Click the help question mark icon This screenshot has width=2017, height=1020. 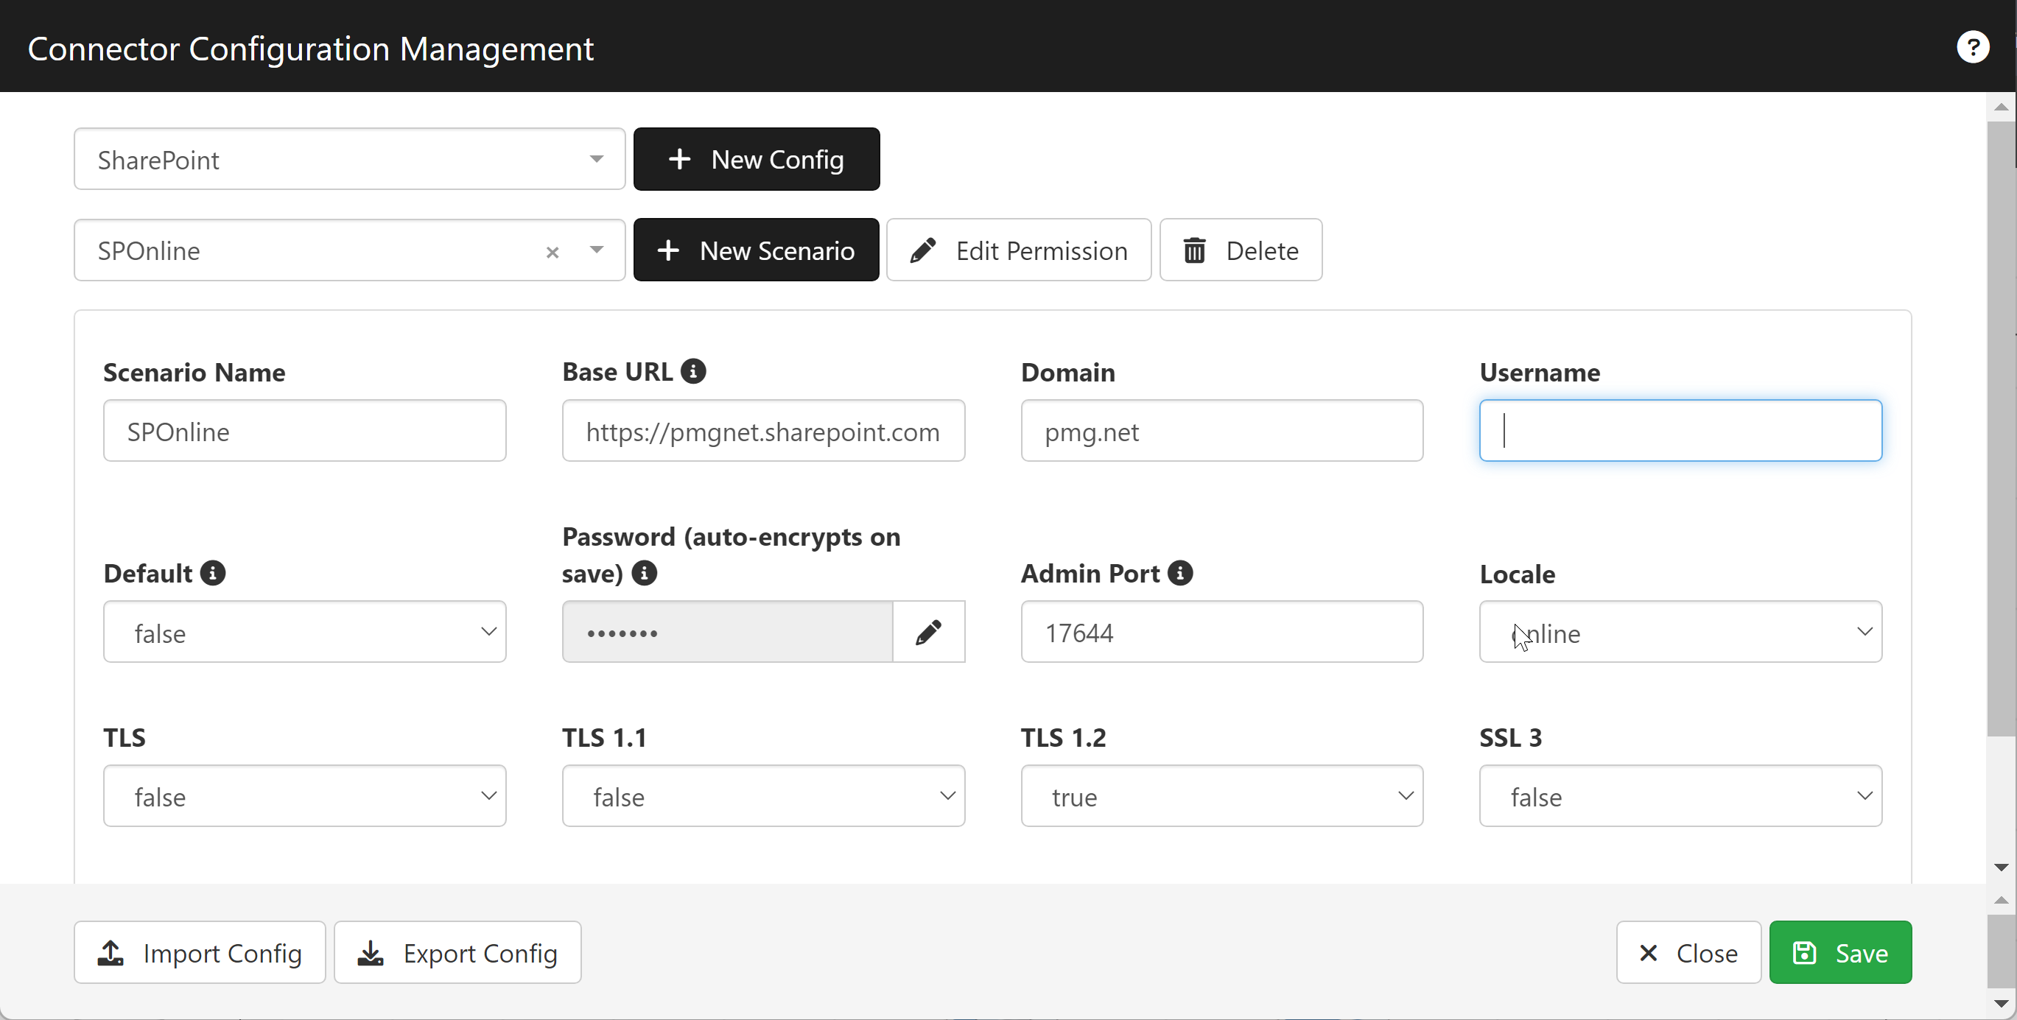coord(1973,47)
